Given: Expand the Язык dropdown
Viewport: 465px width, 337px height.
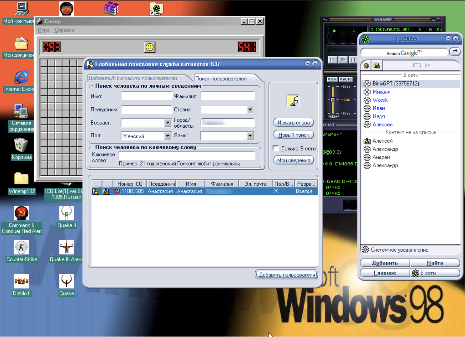Looking at the screenshot, I should [250, 136].
